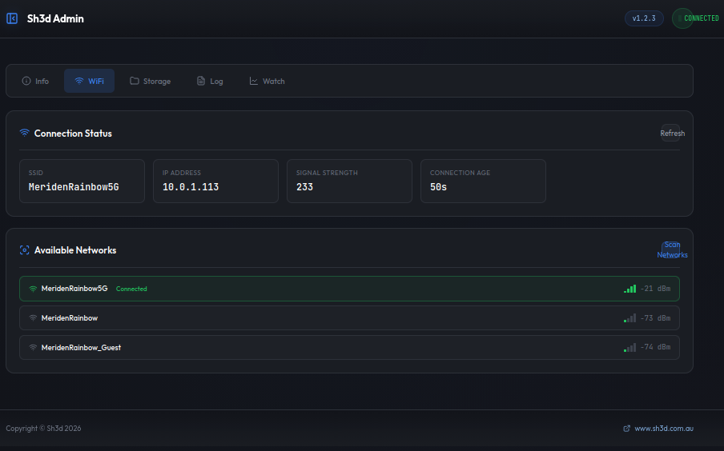
Task: Click the WiFi icon of MeridenRainbow_Guest network
Action: click(33, 348)
